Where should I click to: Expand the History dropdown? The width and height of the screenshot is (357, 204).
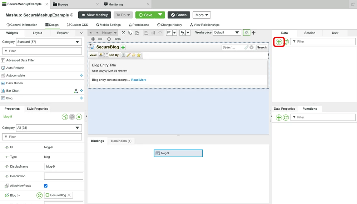point(115,33)
